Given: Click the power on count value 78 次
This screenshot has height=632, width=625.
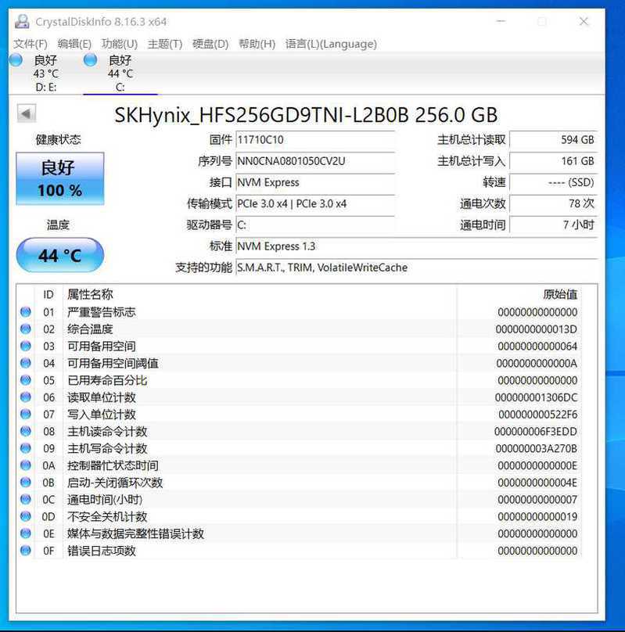Looking at the screenshot, I should tap(553, 204).
